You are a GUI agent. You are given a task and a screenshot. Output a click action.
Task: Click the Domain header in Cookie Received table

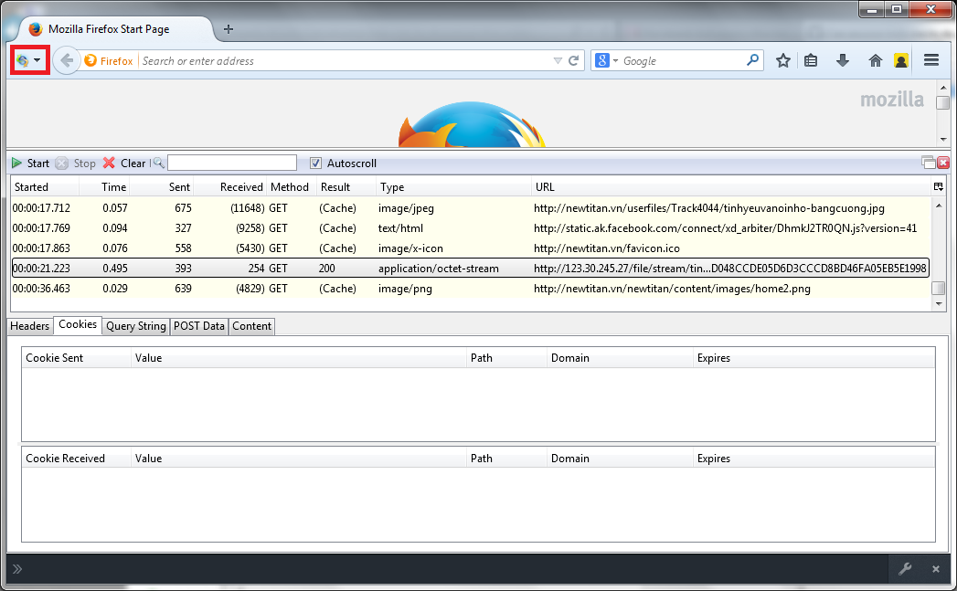[620, 458]
